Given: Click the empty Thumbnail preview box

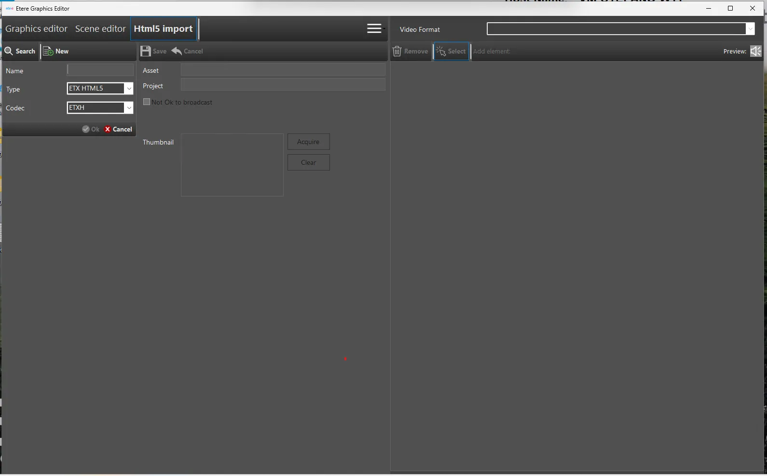Looking at the screenshot, I should 232,165.
